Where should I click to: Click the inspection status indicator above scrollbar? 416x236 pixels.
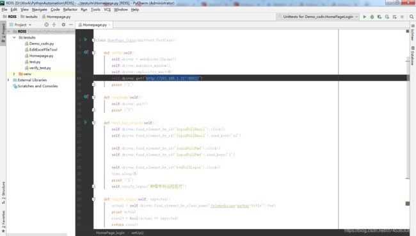tap(408, 31)
